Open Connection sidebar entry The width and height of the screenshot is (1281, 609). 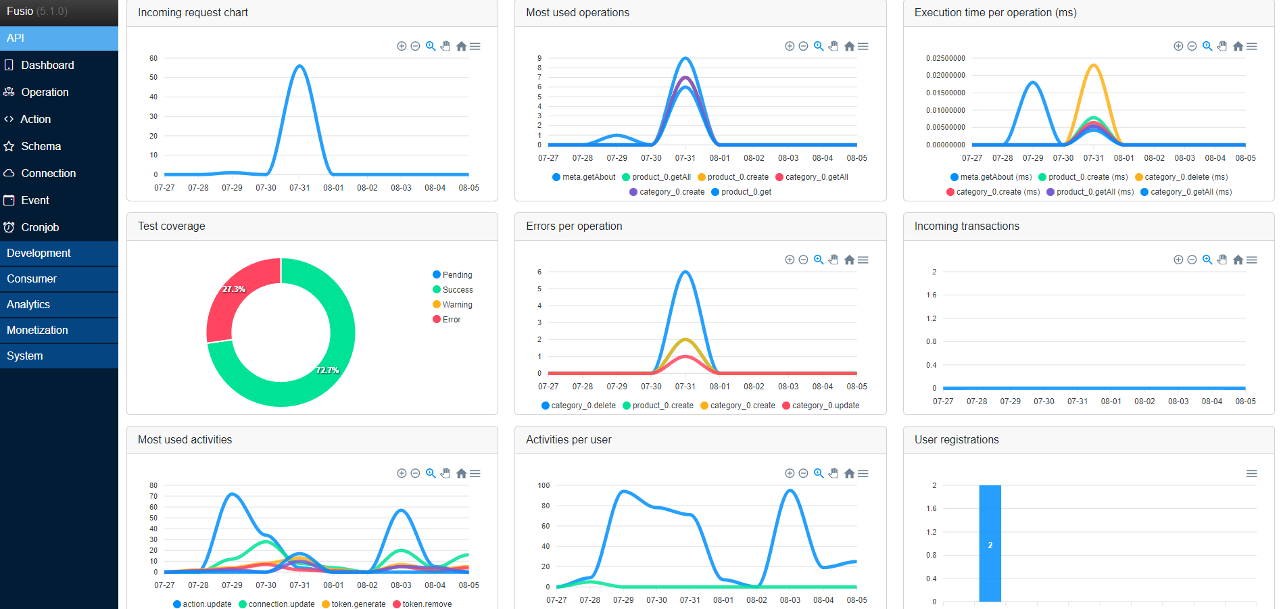point(59,173)
